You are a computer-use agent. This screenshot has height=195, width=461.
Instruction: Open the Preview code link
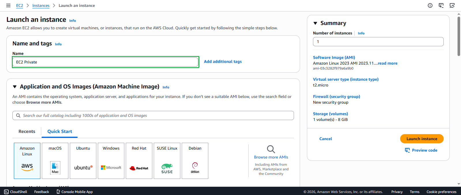click(x=425, y=150)
